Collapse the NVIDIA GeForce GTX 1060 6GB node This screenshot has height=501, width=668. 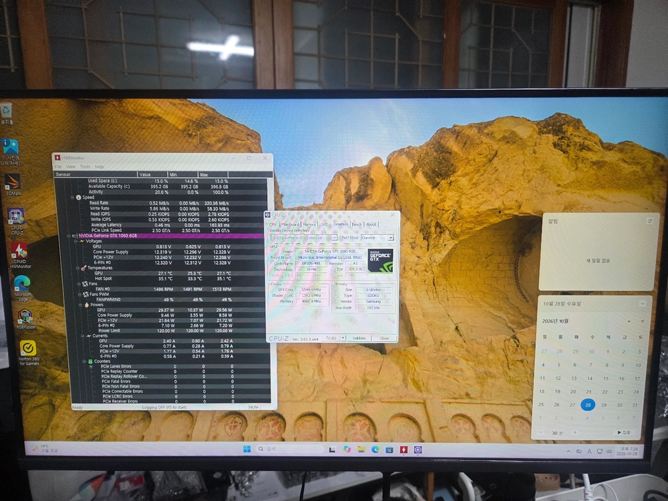[x=69, y=236]
